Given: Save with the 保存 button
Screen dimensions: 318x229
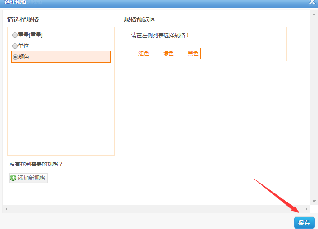Looking at the screenshot, I should point(304,223).
